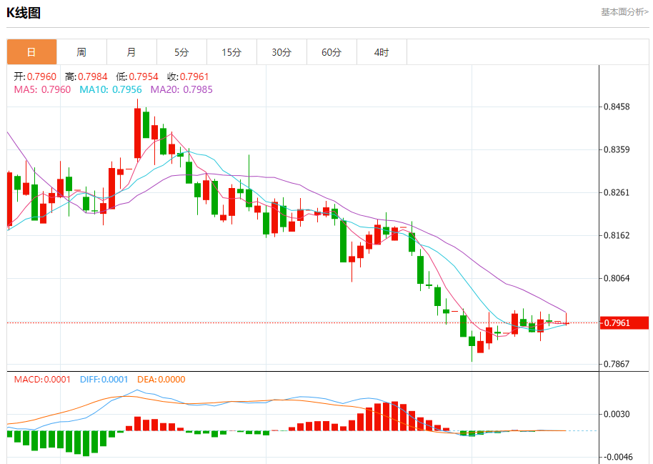Click the 0.7867 price axis label
Screen dimensions: 653x464
(617, 364)
